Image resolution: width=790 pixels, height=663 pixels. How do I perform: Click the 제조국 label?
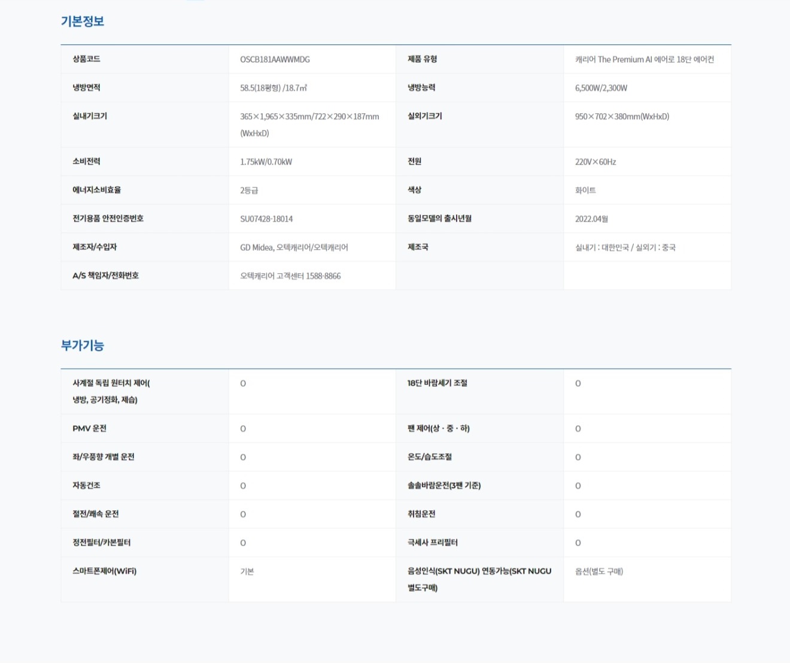418,247
